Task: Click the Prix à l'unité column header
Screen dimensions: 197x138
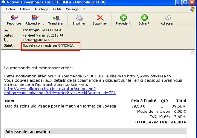Action: point(143,101)
